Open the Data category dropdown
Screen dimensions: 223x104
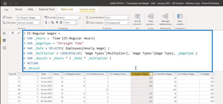pos(117,23)
